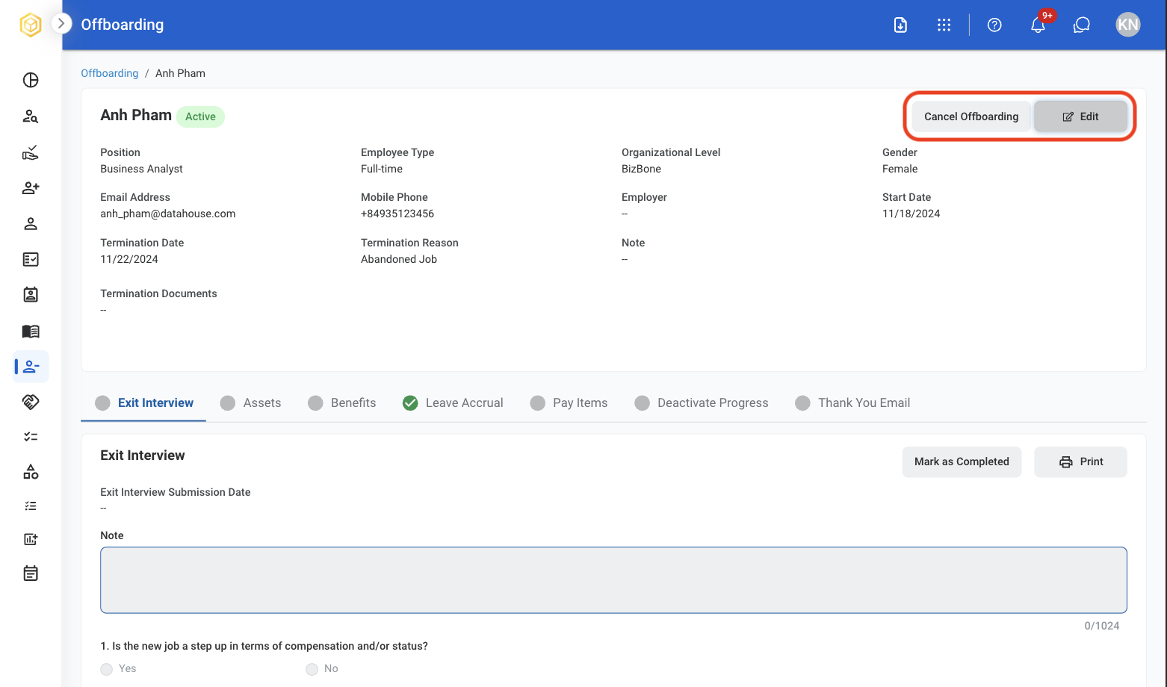Expand the sidebar with the chevron button
The height and width of the screenshot is (687, 1167).
[x=61, y=24]
